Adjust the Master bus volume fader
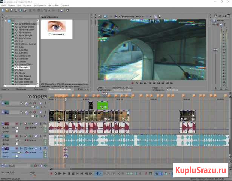Screen dimensions: 232x181 tap(215, 50)
